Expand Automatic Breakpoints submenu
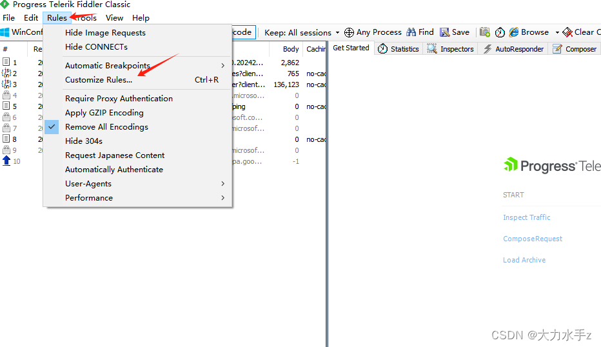Viewport: 601px width, 347px height. (137, 66)
